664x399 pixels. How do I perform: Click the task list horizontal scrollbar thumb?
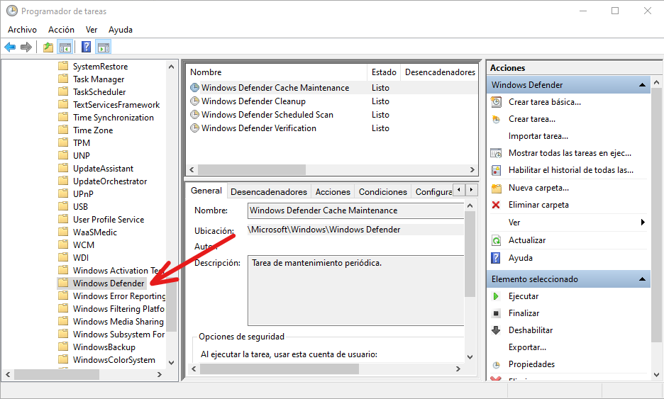[x=252, y=169]
